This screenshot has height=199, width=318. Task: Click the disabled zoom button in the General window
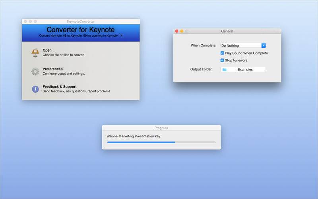point(186,31)
